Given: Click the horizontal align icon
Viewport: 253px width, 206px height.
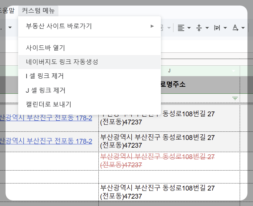Looking at the screenshot, I should click(x=181, y=28).
